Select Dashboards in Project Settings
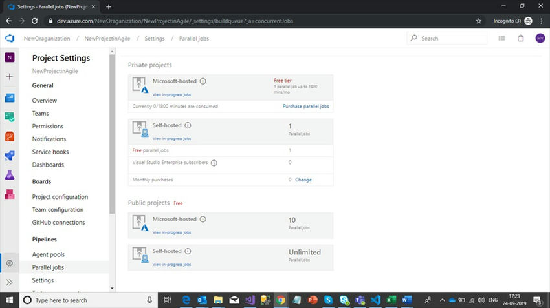550x308 pixels. [48, 165]
